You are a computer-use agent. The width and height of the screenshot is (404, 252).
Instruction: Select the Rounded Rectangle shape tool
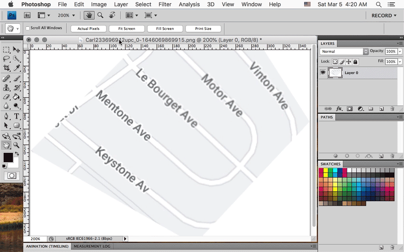(16, 126)
